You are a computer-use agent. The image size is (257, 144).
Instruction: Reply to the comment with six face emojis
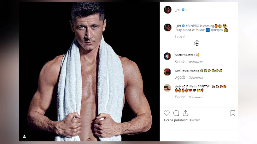pyautogui.click(x=196, y=77)
